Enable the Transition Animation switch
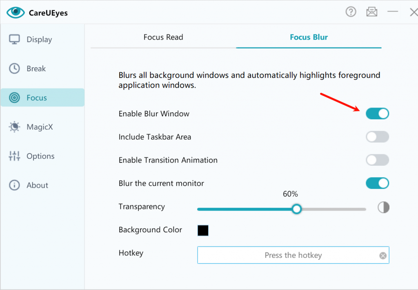This screenshot has width=418, height=290. [x=377, y=160]
